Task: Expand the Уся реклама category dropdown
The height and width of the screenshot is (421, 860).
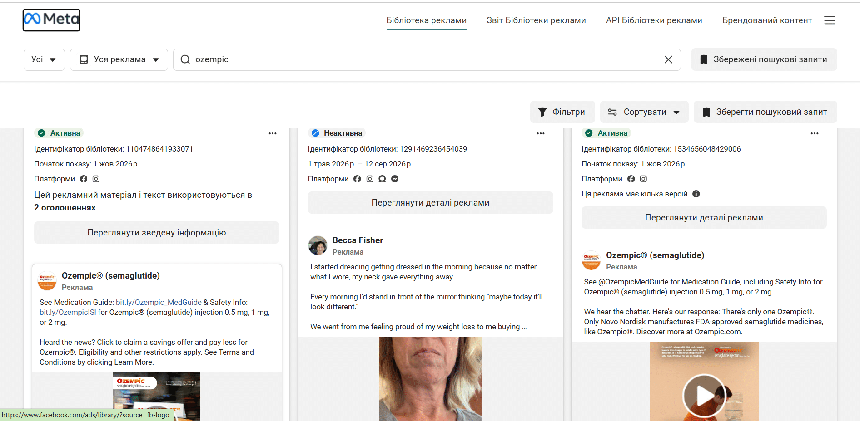Action: [119, 59]
